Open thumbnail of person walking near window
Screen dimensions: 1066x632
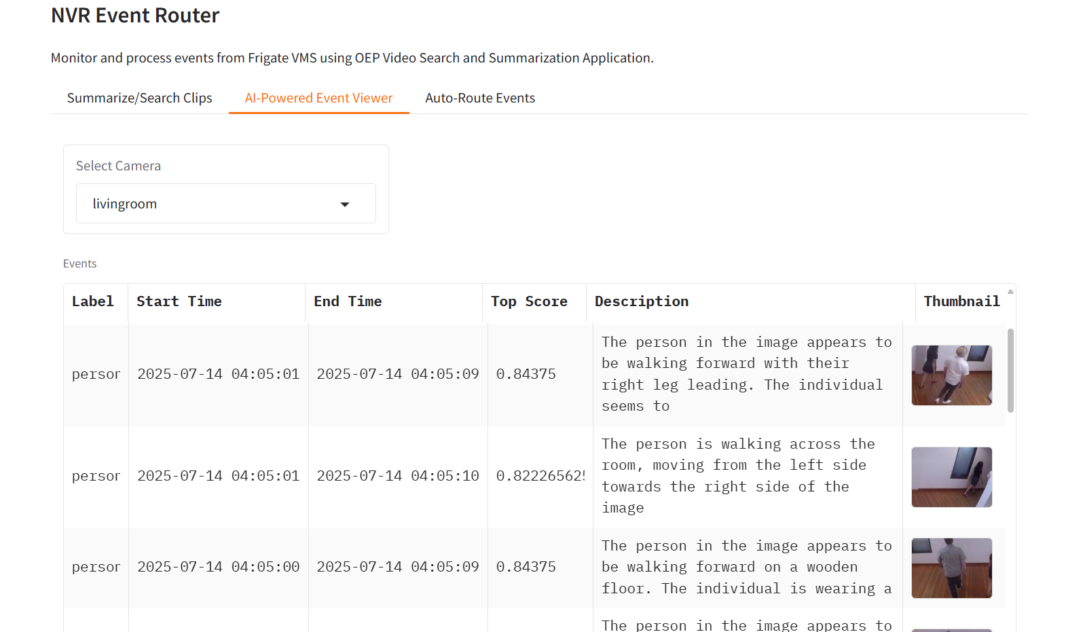[951, 477]
